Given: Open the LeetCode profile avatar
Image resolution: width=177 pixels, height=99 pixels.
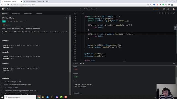Looking at the screenshot, I should pos(174,9).
